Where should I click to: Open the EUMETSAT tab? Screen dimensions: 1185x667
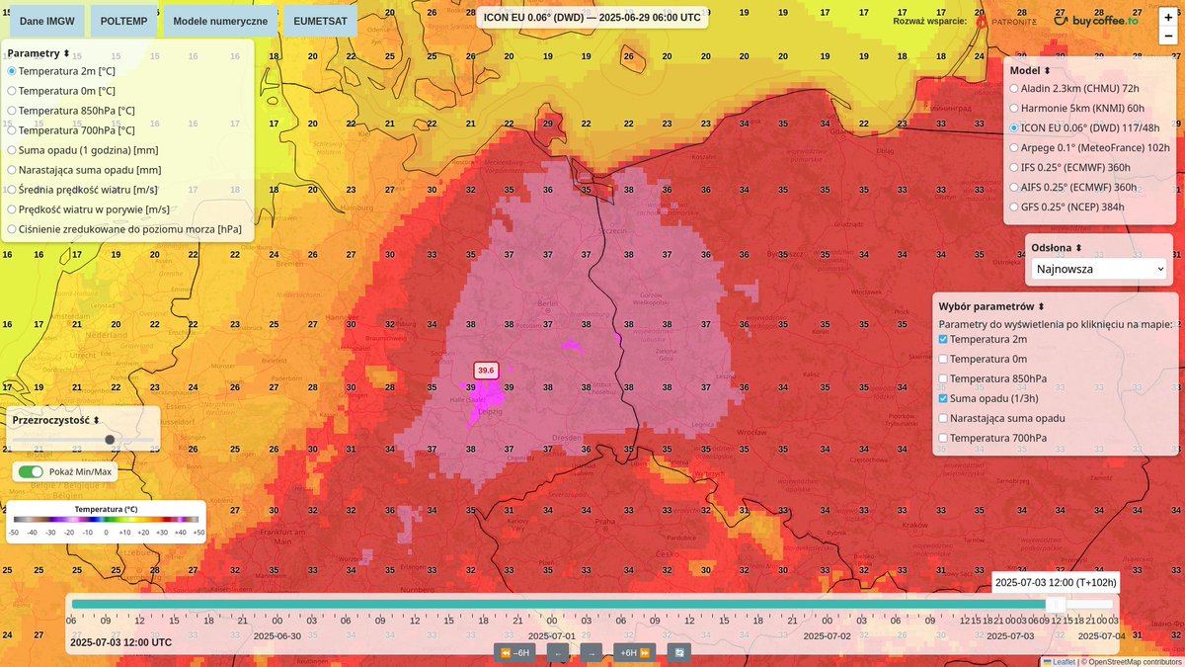tap(320, 21)
